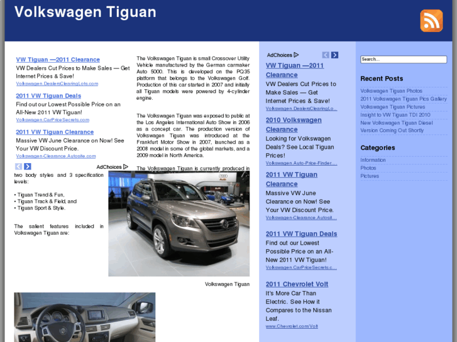
Task: Visit Volkswagen-Clearance.Autosite.com link in left ad
Action: tap(56, 156)
